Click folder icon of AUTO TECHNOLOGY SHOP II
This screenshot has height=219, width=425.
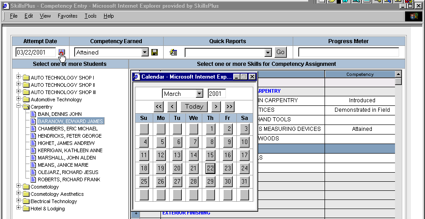pos(26,85)
